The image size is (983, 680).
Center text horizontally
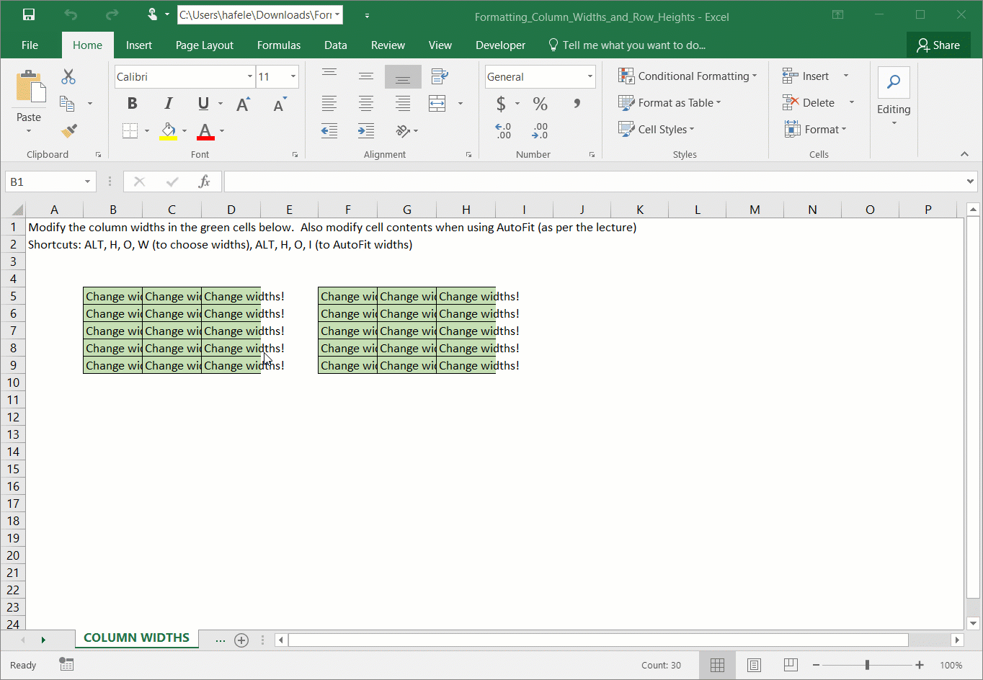pos(366,104)
